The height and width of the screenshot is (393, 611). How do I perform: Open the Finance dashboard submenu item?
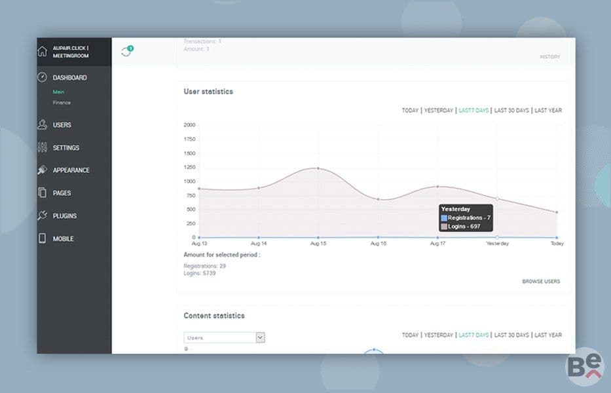62,103
